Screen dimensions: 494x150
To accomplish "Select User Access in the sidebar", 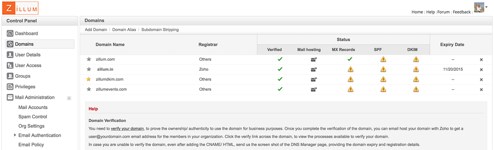I will [x=28, y=65].
